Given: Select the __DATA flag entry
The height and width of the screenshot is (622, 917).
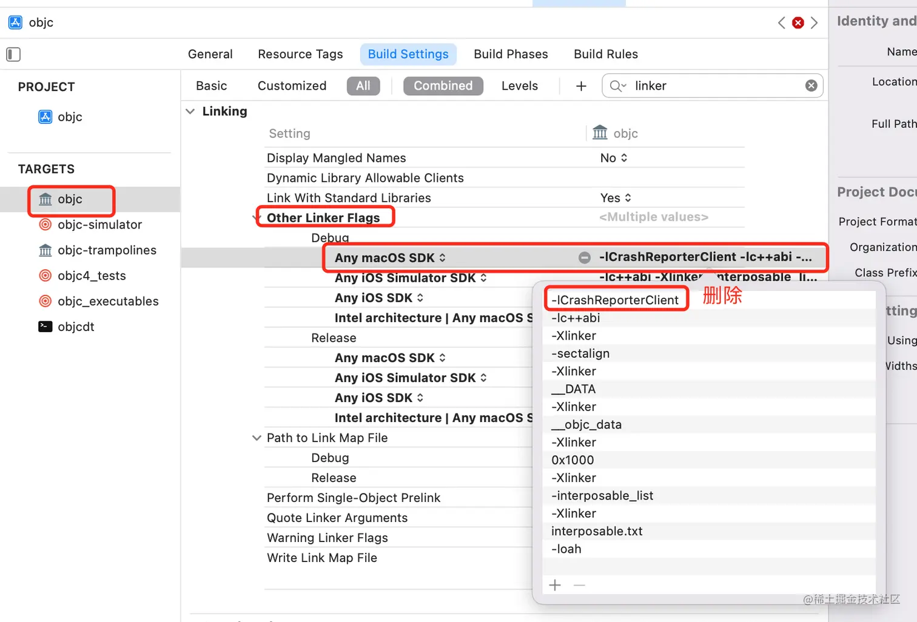Looking at the screenshot, I should coord(709,389).
